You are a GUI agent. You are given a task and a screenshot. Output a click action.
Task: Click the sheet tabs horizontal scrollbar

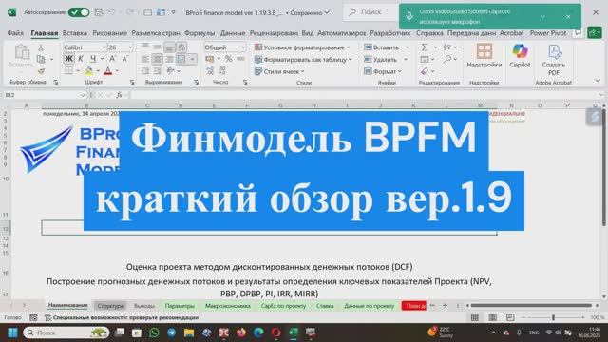point(531,306)
